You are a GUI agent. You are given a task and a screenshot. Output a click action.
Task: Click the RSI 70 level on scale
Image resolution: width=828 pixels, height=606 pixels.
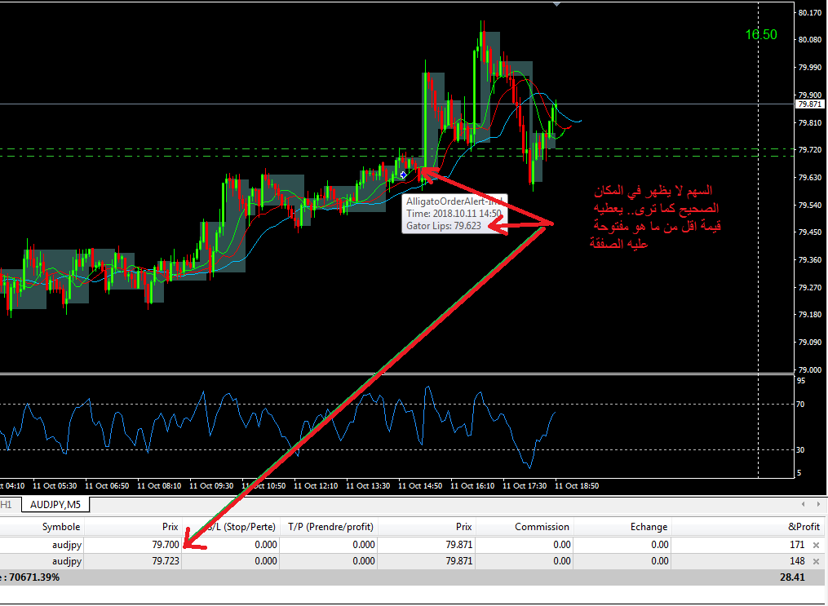(801, 404)
